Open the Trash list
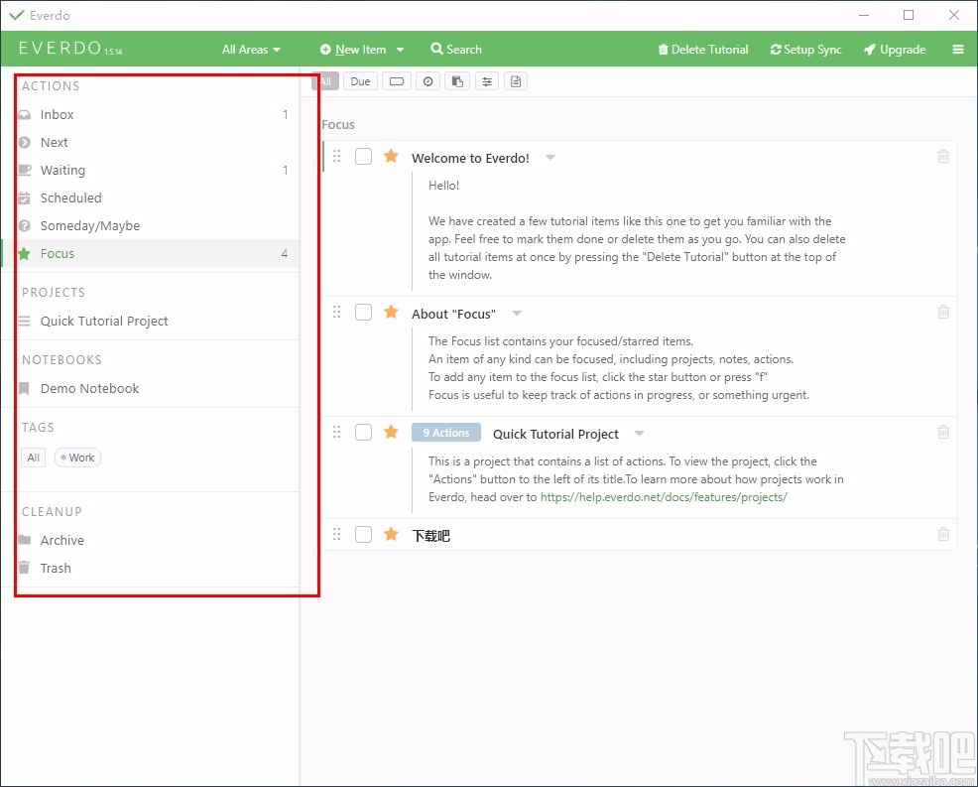 click(x=150, y=568)
